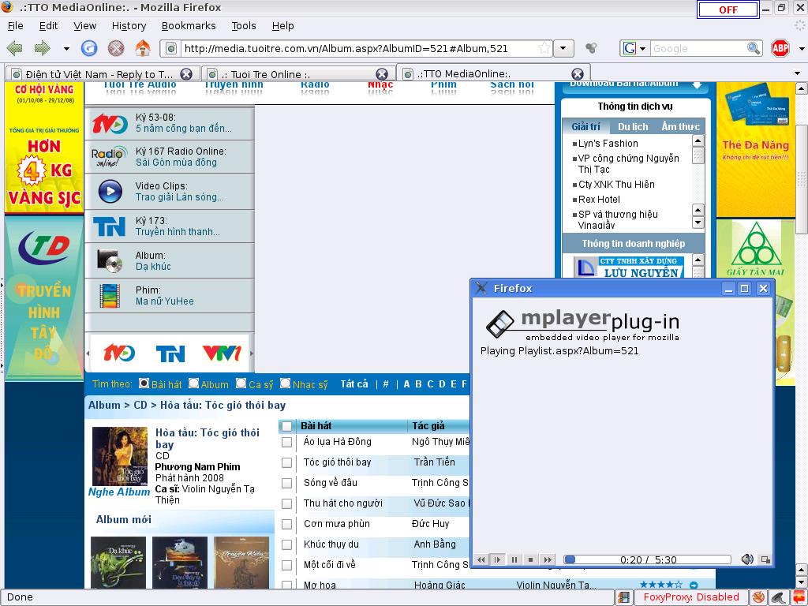808x606 pixels.
Task: Click the Nghe Album link
Action: (119, 492)
